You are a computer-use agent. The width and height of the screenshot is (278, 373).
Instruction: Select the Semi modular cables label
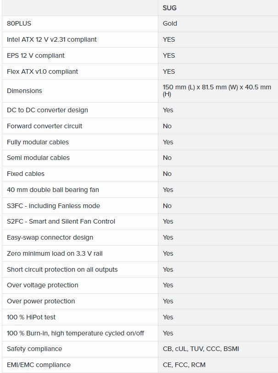pos(38,158)
